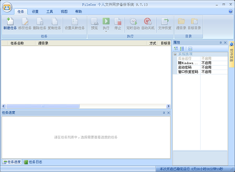Collapse the 系统选项 group
The height and width of the screenshot is (172, 235).
coord(175,54)
